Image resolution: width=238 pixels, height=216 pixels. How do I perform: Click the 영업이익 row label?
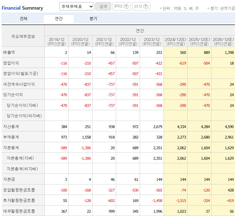[11, 63]
